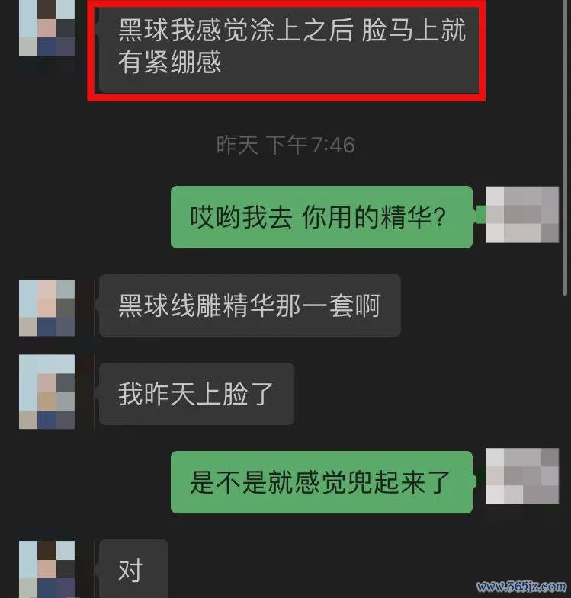The image size is (571, 598).
Task: Open the www.365jz.com watermark link
Action: coord(521,586)
